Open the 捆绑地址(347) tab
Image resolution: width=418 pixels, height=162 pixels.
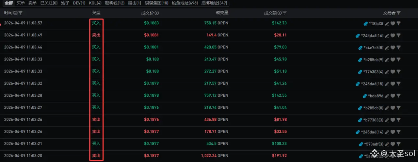point(214,3)
